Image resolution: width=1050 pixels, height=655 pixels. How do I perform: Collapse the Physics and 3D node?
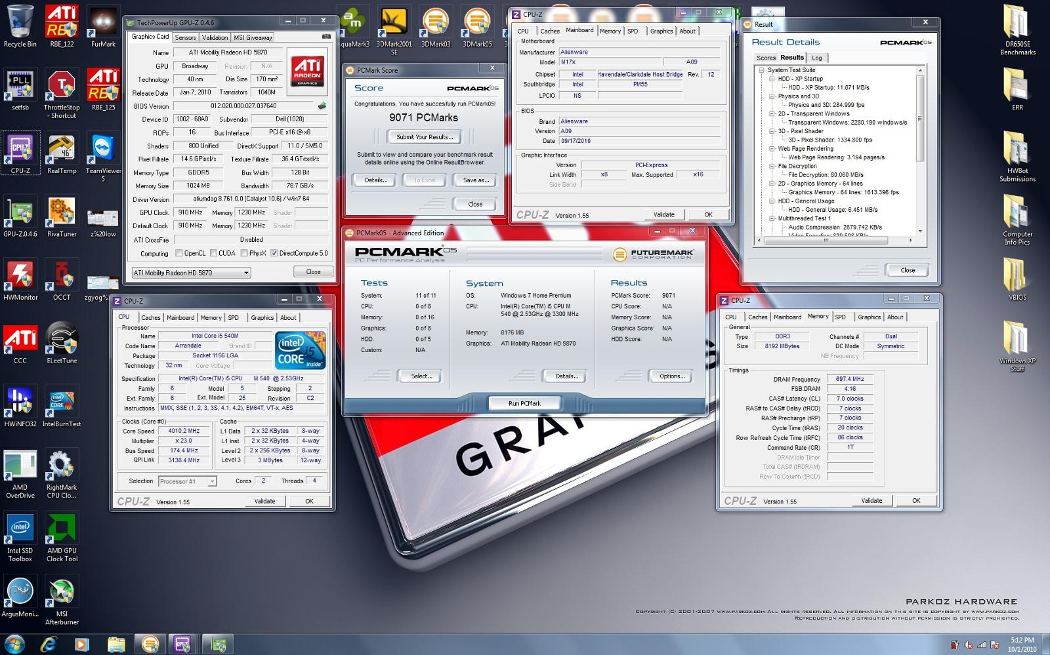772,96
